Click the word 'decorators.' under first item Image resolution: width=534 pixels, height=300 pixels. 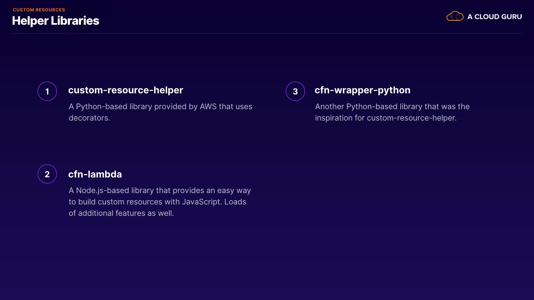(89, 118)
